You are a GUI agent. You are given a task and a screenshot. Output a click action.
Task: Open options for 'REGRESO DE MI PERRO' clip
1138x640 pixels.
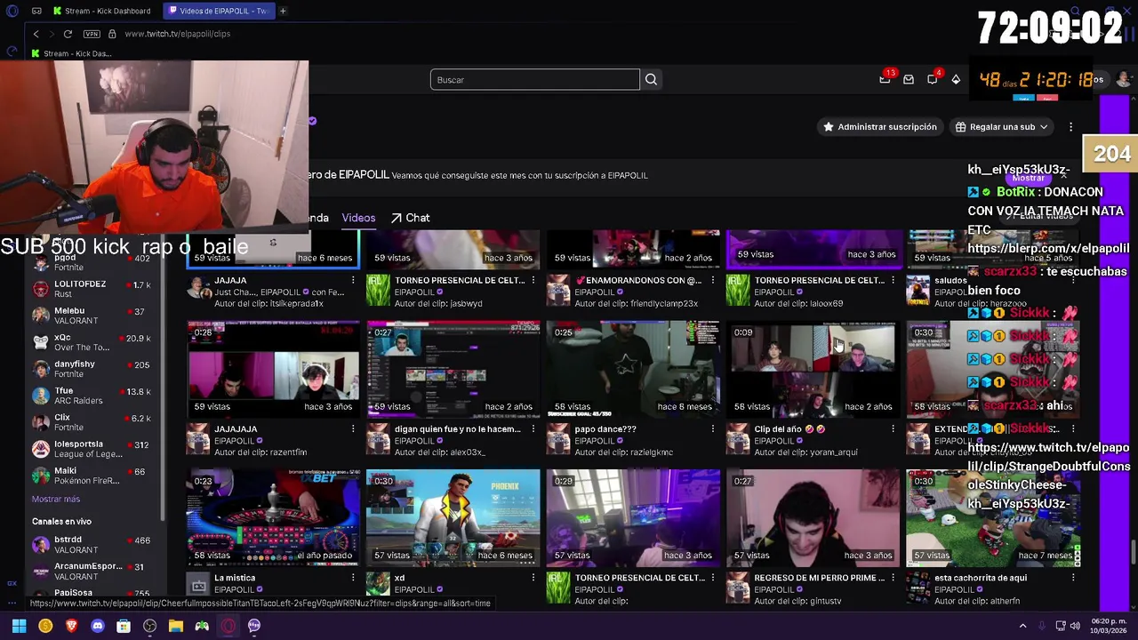(x=894, y=578)
